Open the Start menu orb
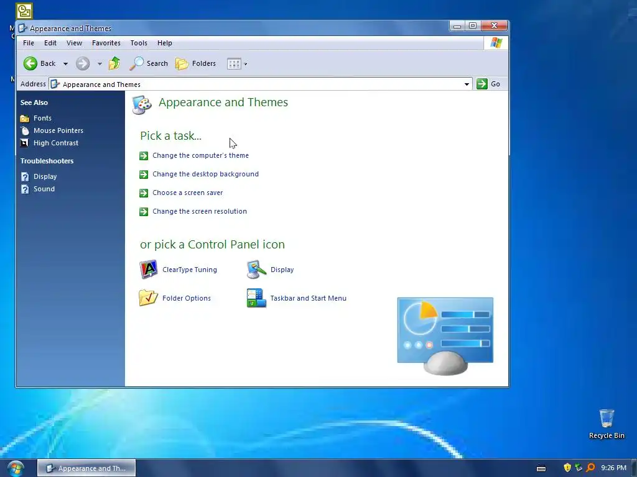The height and width of the screenshot is (477, 637). click(16, 468)
